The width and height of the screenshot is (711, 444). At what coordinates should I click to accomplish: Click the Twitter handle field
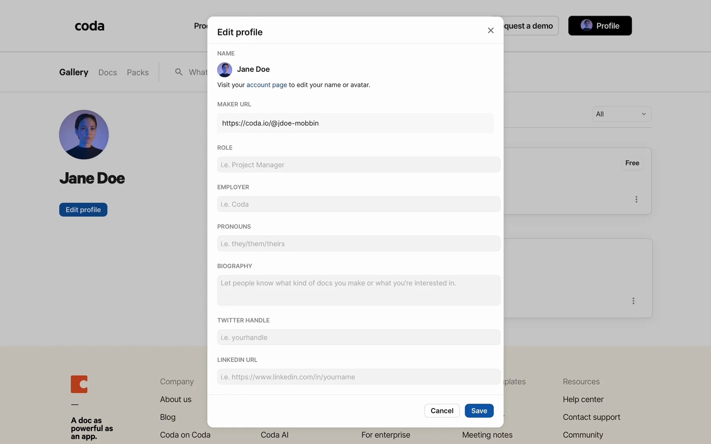[x=358, y=337]
